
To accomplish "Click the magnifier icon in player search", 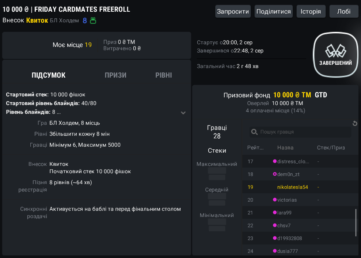I will point(254,132).
